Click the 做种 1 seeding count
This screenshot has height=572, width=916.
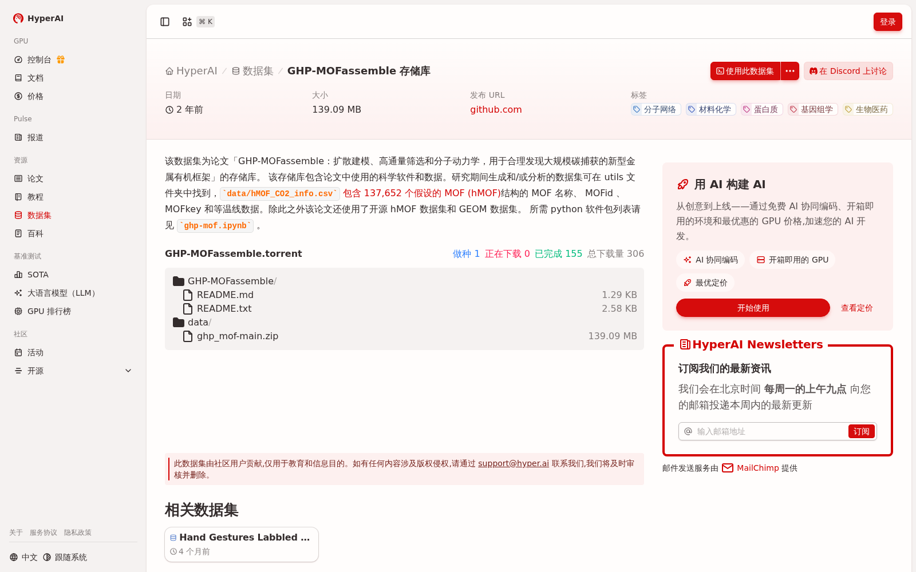click(466, 253)
